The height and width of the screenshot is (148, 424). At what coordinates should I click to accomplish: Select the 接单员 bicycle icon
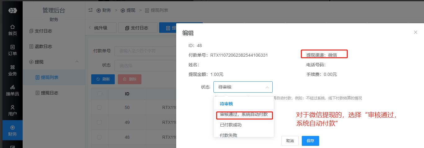click(12, 87)
